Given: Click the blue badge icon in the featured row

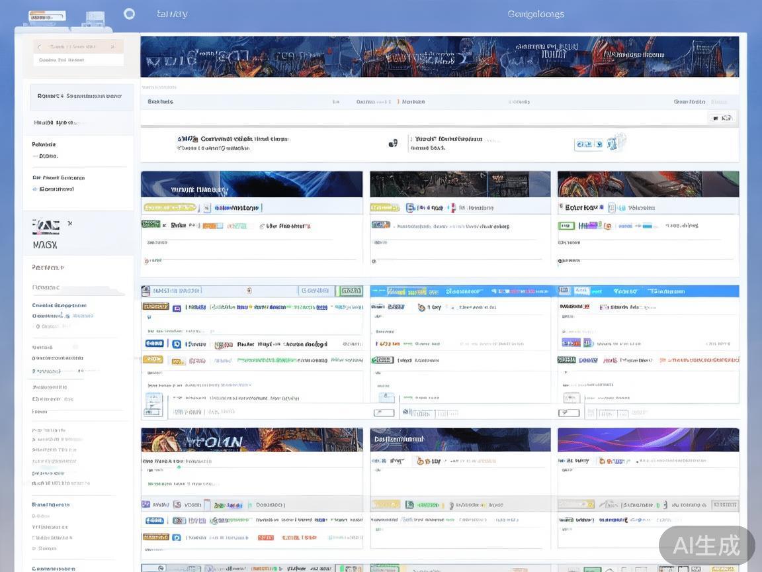Looking at the screenshot, I should click(x=588, y=144).
